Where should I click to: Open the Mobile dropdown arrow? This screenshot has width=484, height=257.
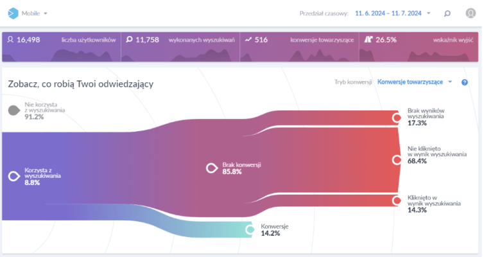coord(46,13)
